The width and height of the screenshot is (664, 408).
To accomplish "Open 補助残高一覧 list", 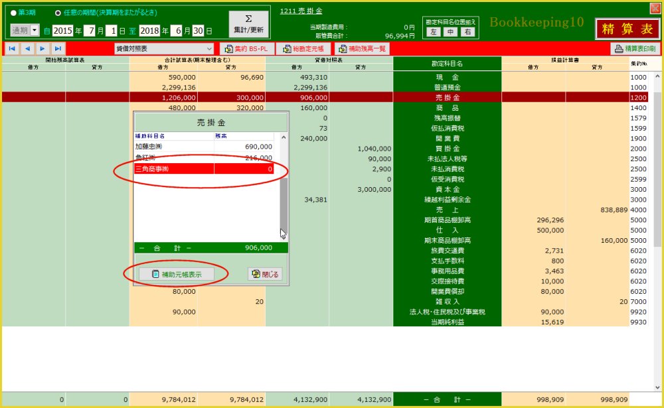I will (361, 48).
